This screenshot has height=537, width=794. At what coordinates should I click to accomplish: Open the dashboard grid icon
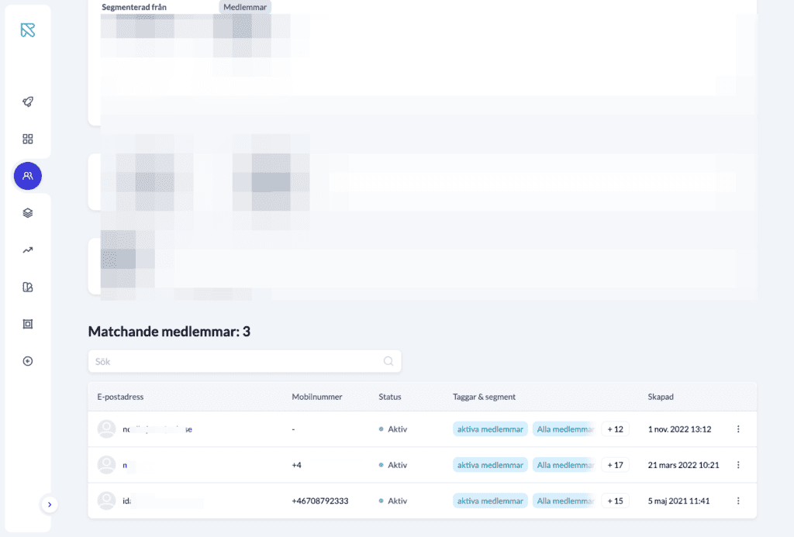click(x=28, y=139)
